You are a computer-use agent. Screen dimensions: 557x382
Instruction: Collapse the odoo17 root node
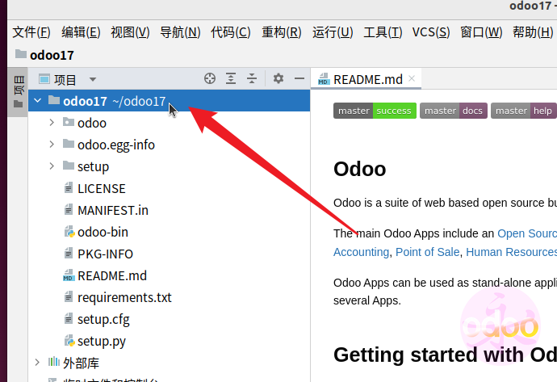click(38, 101)
